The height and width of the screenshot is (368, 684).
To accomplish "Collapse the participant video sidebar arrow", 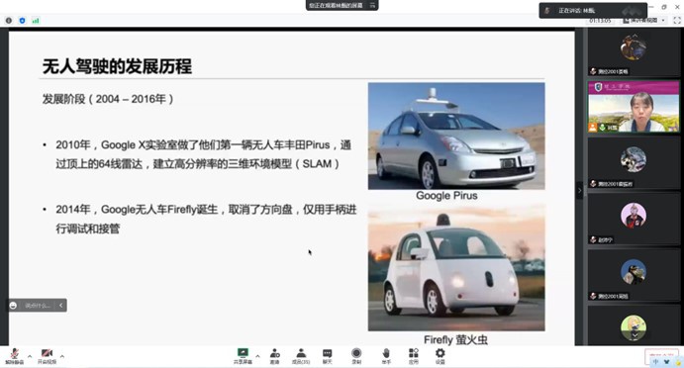I will [x=579, y=191].
